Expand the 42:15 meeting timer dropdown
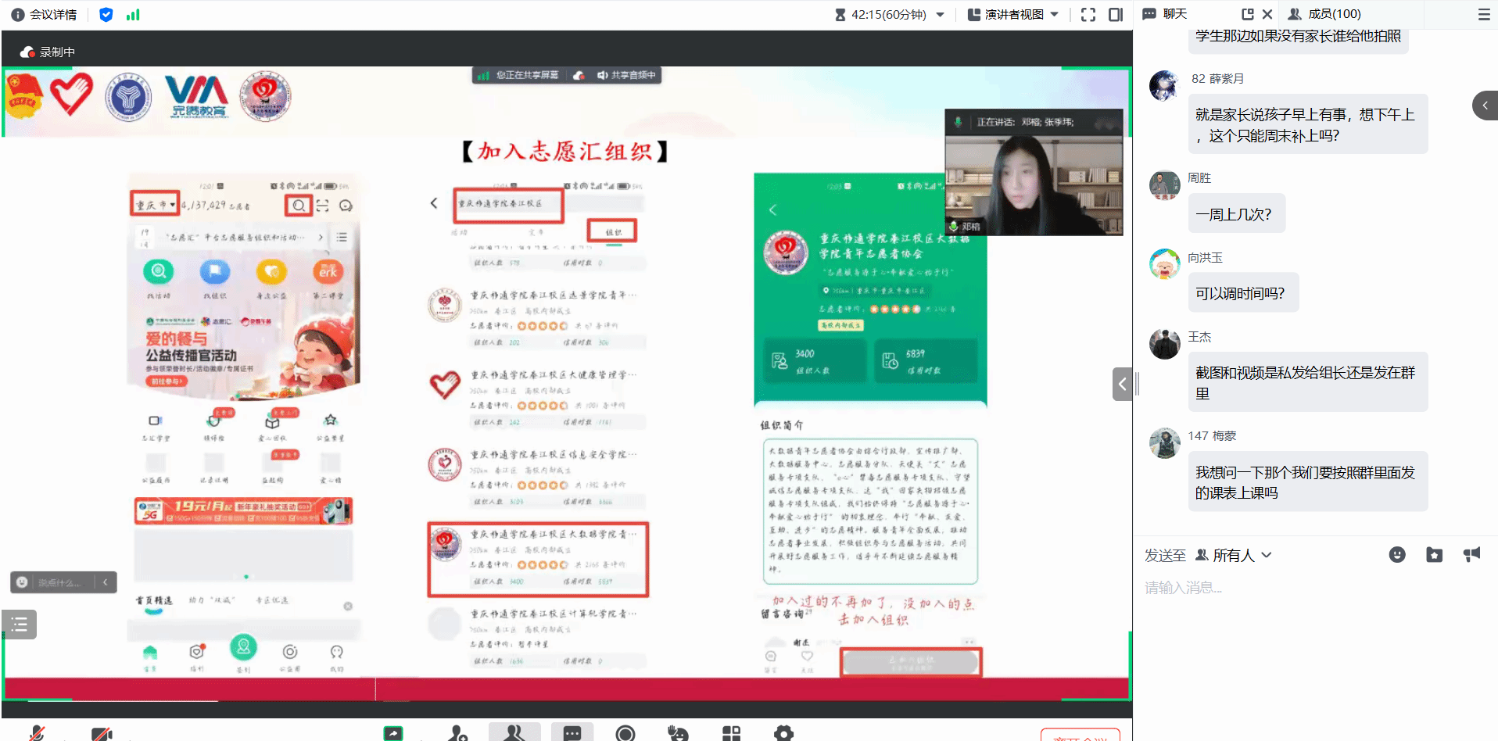This screenshot has width=1498, height=741. point(940,15)
